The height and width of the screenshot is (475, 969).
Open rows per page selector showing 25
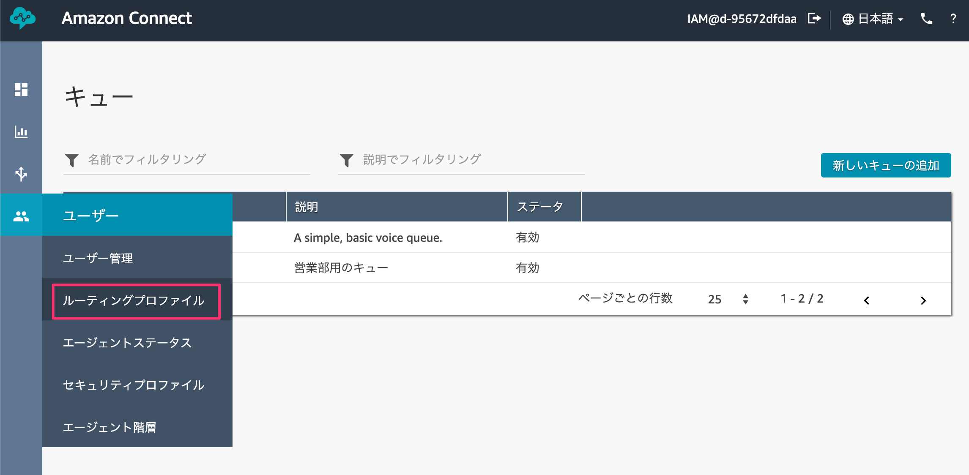pyautogui.click(x=728, y=299)
